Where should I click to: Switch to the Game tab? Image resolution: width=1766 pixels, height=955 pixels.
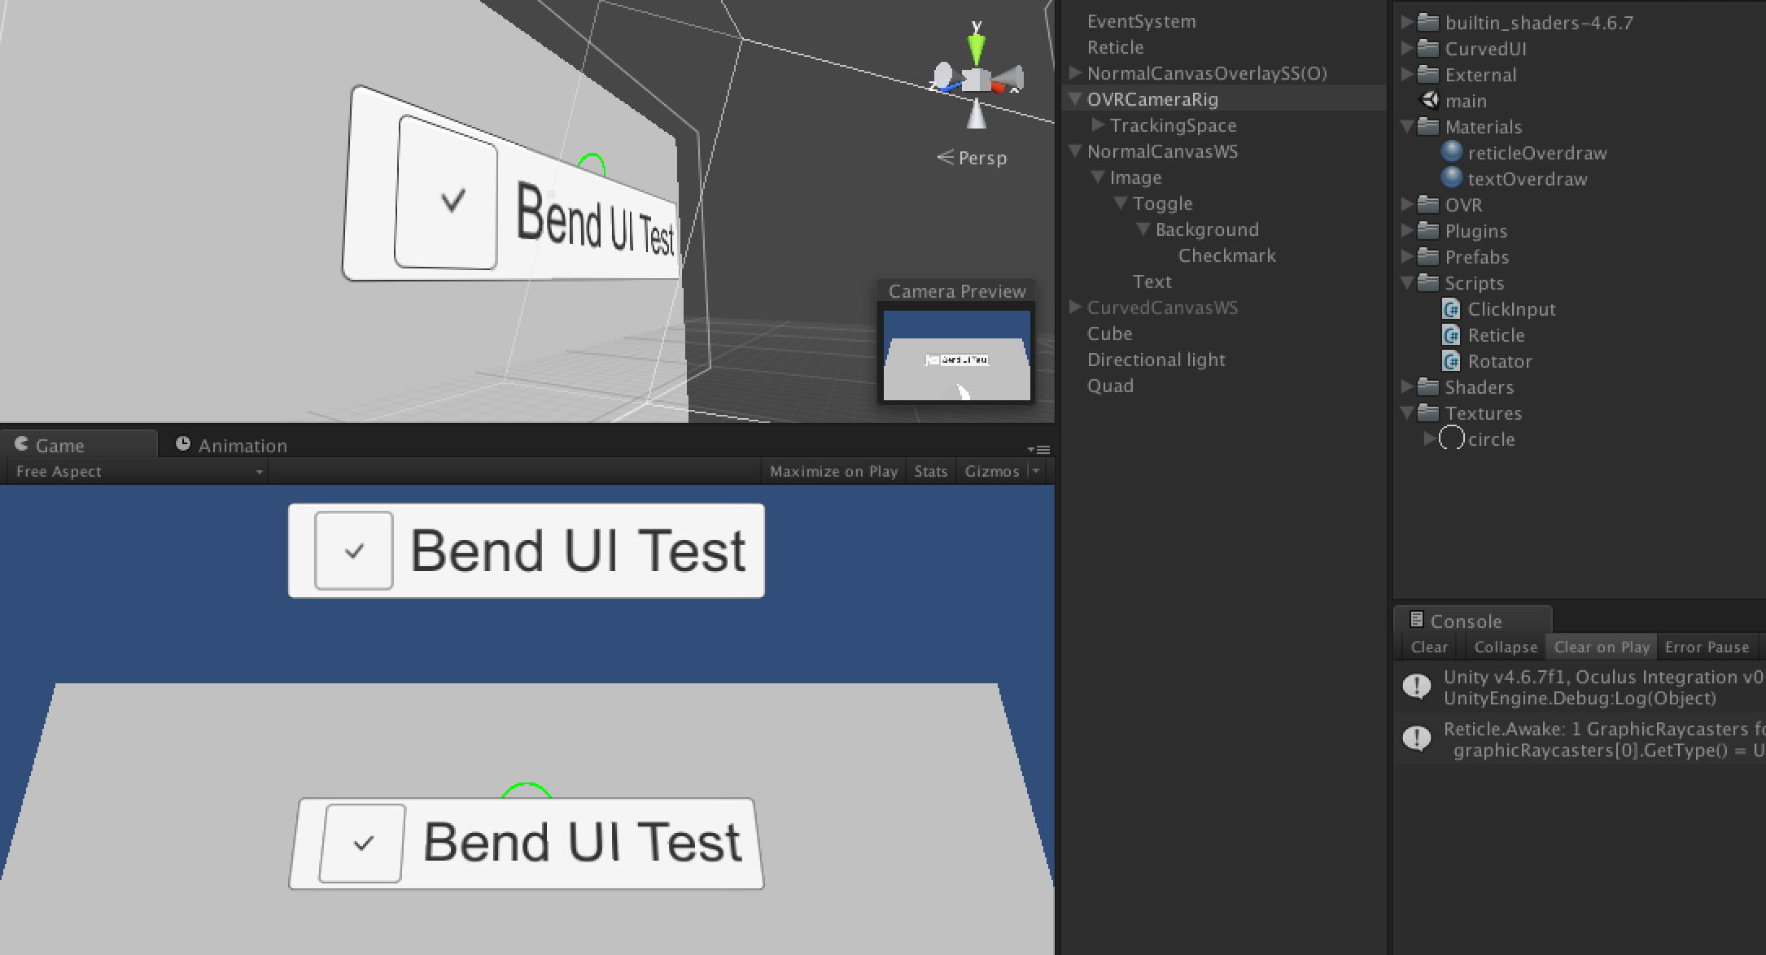[x=78, y=445]
